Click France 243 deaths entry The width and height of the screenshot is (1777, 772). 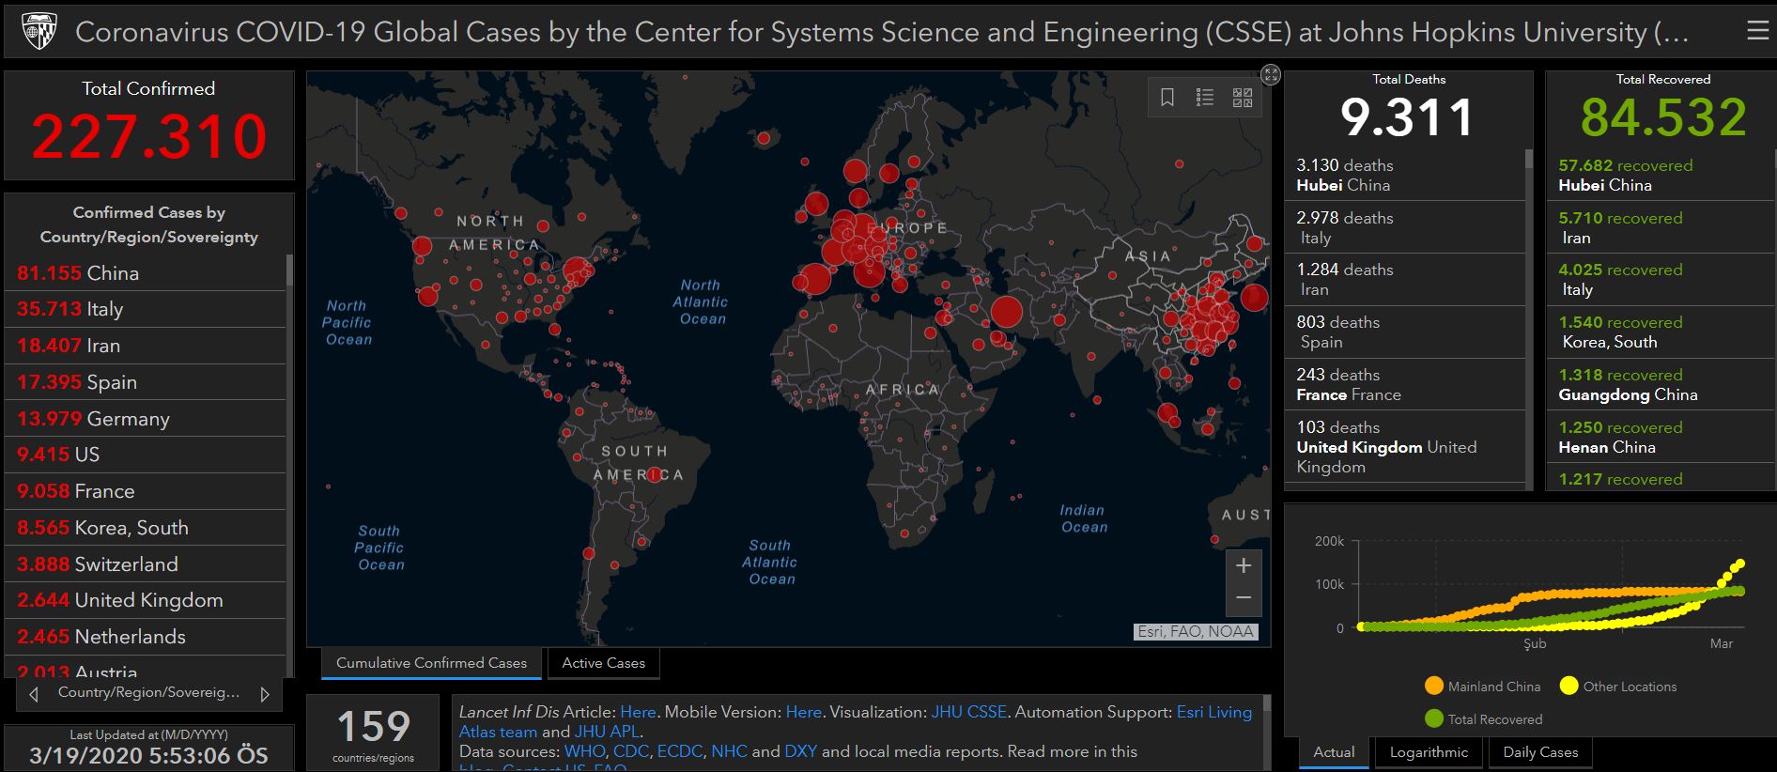point(1404,384)
